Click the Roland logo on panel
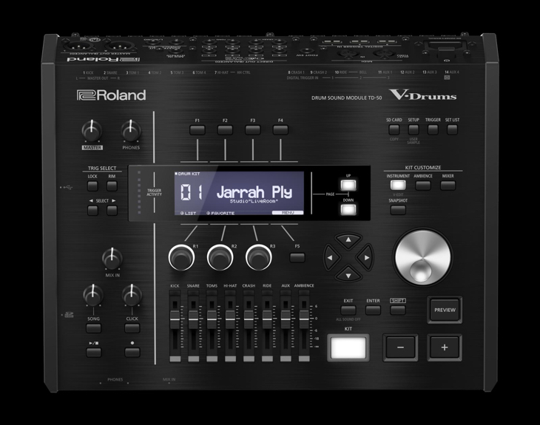 [111, 95]
